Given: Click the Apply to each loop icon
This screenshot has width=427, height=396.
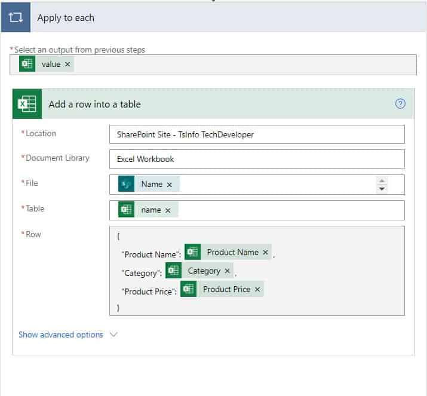Looking at the screenshot, I should [x=16, y=17].
